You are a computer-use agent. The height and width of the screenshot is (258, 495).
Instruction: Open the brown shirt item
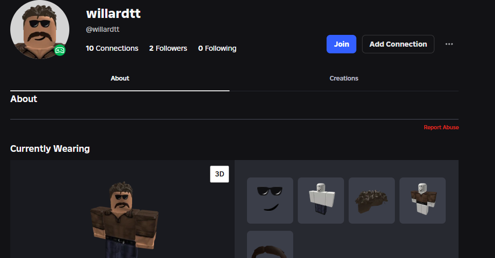coord(423,201)
